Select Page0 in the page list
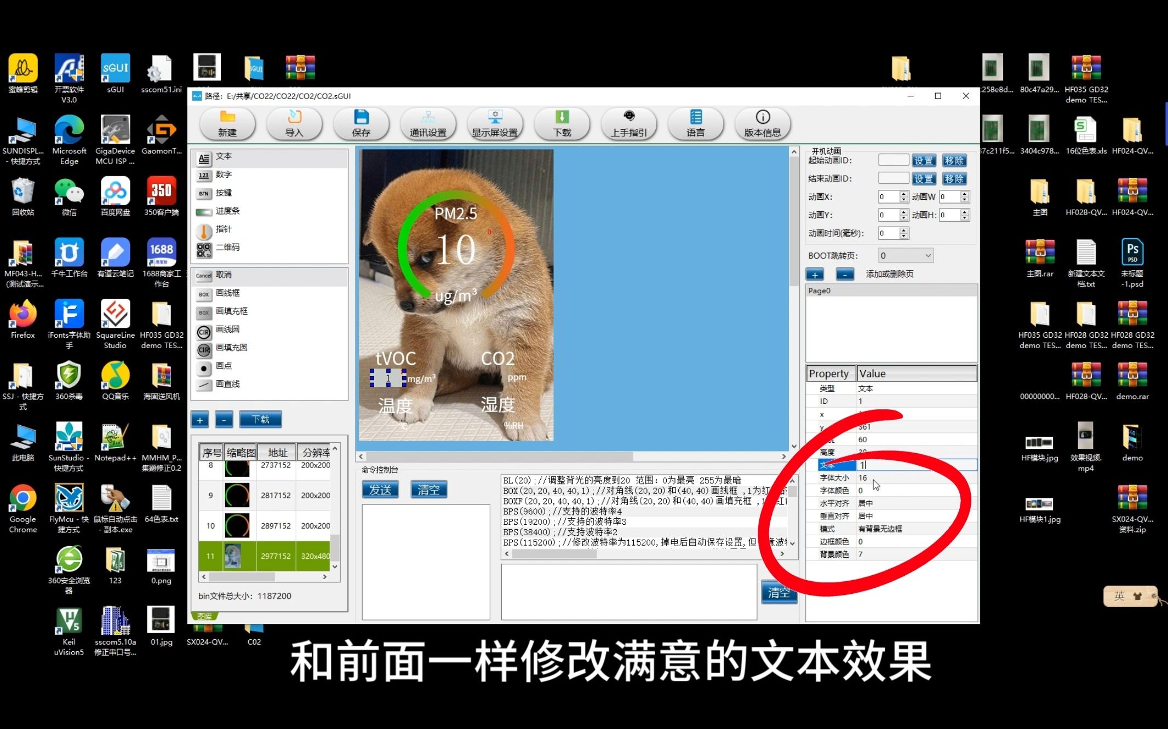This screenshot has height=729, width=1168. 820,290
